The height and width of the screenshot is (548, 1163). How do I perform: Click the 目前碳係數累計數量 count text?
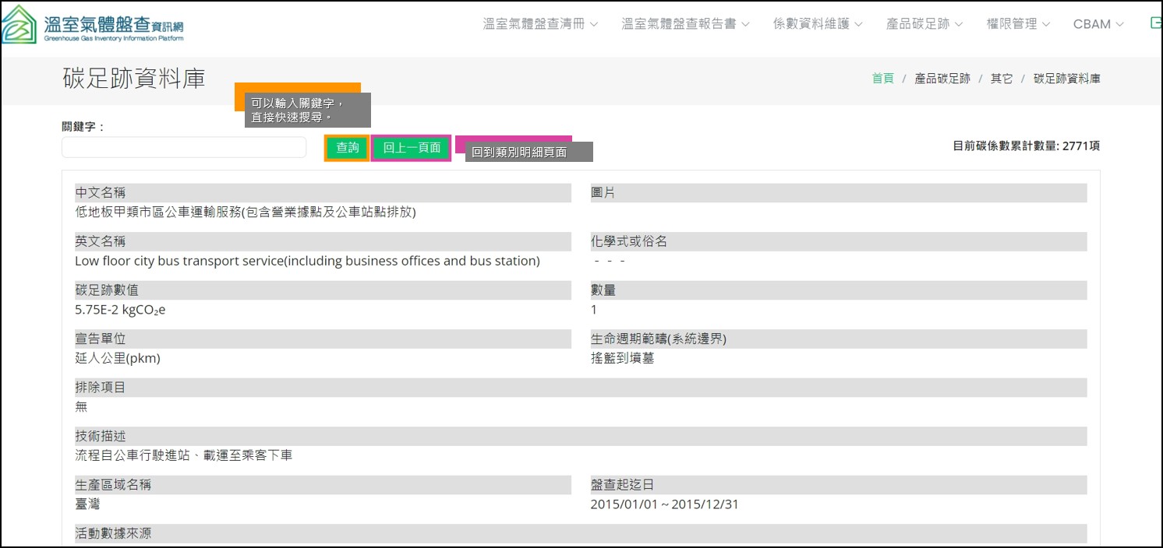pyautogui.click(x=1026, y=146)
